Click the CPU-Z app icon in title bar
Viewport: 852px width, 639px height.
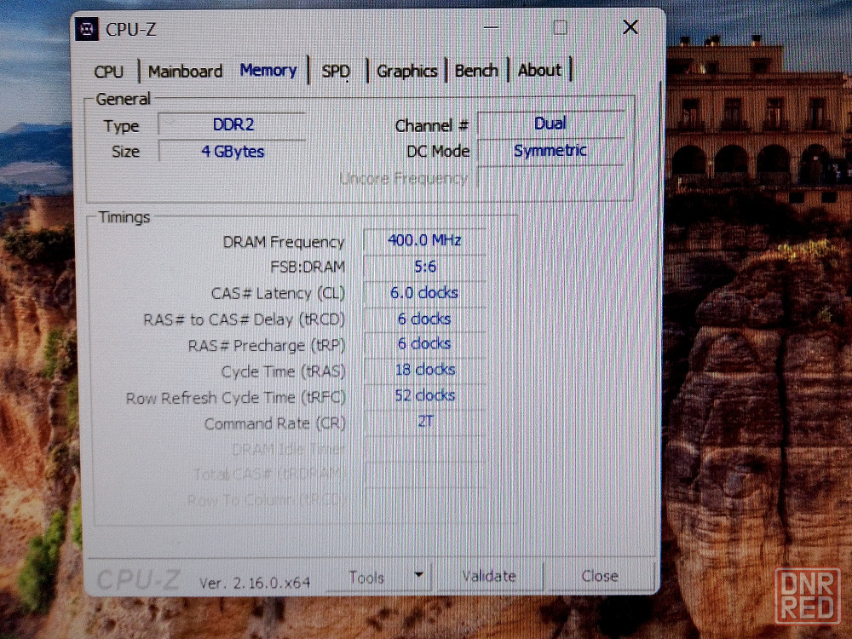(x=87, y=29)
